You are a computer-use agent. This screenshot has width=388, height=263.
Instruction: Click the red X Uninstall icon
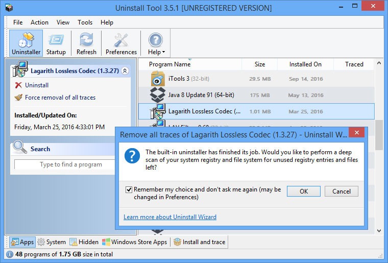(x=18, y=85)
